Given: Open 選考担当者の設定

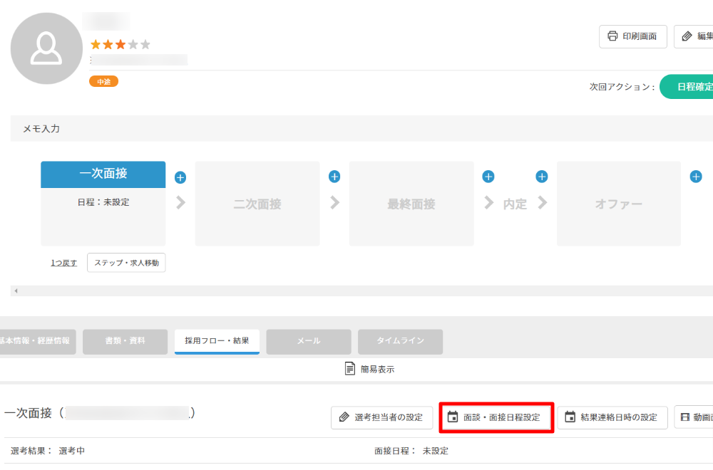Looking at the screenshot, I should point(381,417).
